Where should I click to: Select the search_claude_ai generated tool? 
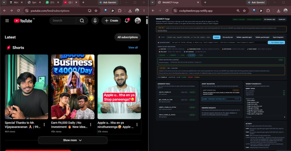[x=177, y=93]
